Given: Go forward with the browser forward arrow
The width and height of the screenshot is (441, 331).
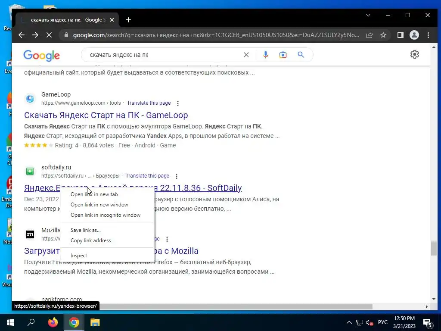Looking at the screenshot, I should 35,35.
